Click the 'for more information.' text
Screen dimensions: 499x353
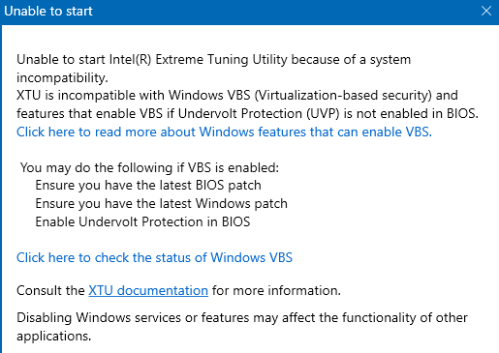pyautogui.click(x=276, y=291)
